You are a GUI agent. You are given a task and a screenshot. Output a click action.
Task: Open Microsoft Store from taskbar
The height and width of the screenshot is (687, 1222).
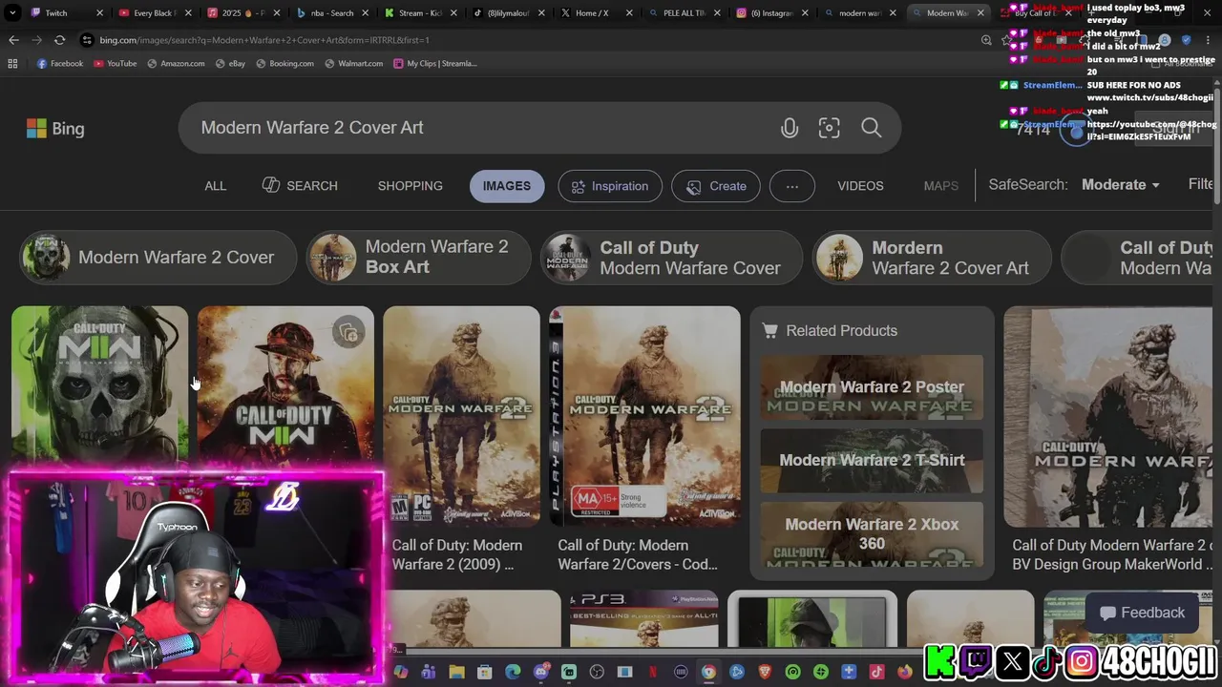(484, 672)
